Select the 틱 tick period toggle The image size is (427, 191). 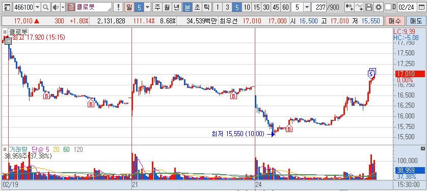click(206, 7)
